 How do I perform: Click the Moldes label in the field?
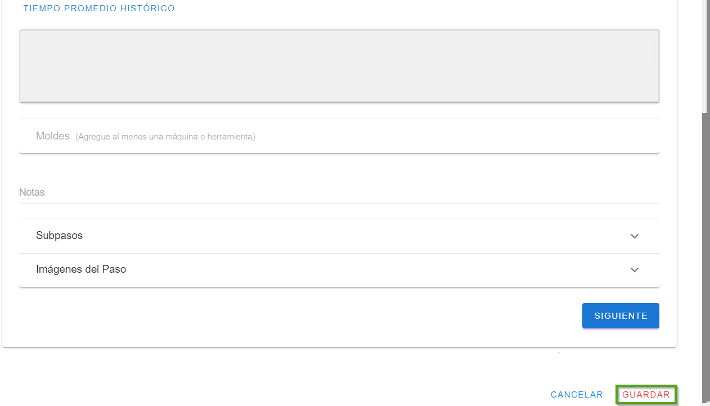[53, 136]
